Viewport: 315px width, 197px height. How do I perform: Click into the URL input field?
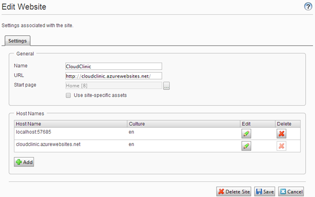point(113,76)
